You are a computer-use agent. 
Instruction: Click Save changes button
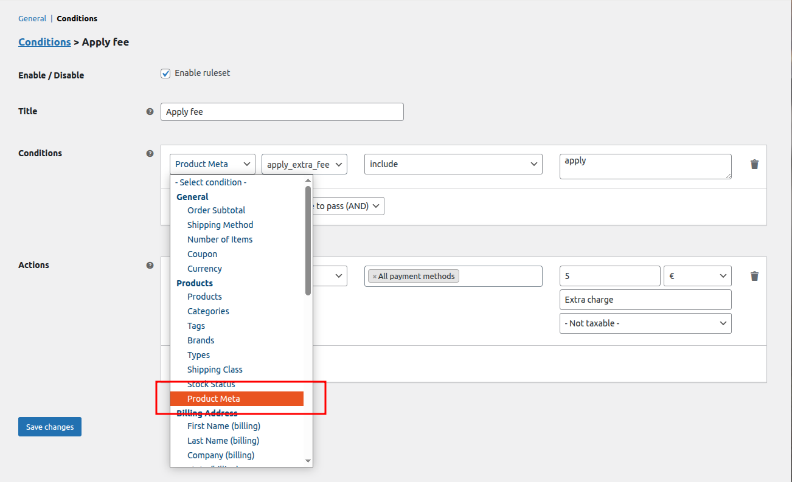[50, 427]
